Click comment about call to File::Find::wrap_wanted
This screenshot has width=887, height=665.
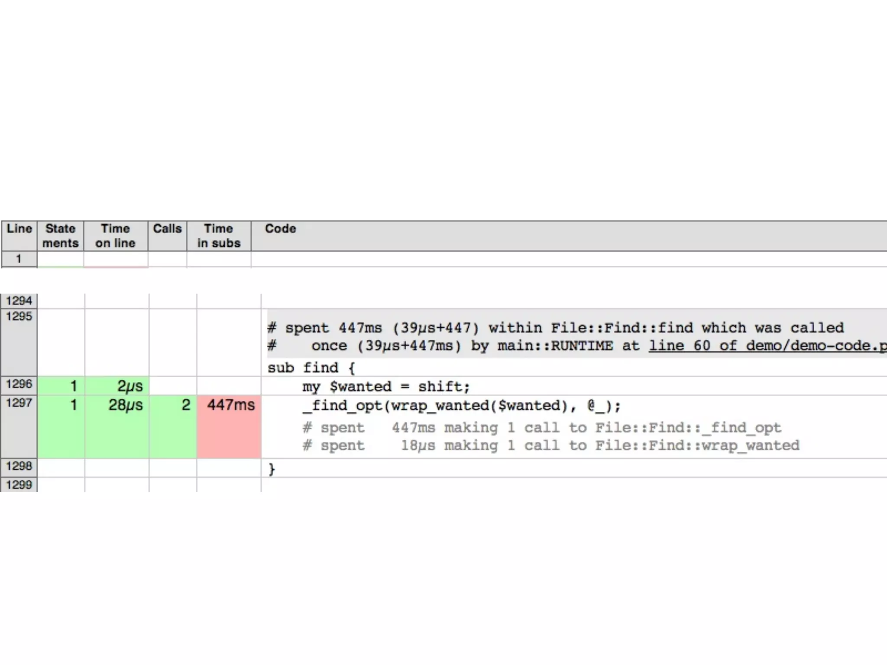pos(551,445)
